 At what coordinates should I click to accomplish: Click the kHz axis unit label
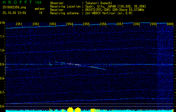click(x=3, y=23)
